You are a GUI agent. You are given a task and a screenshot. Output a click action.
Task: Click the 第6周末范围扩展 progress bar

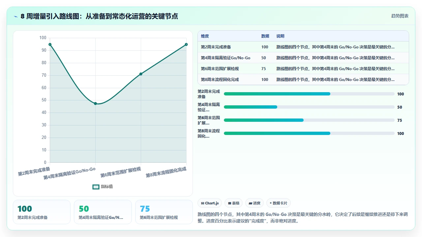pyautogui.click(x=309, y=120)
